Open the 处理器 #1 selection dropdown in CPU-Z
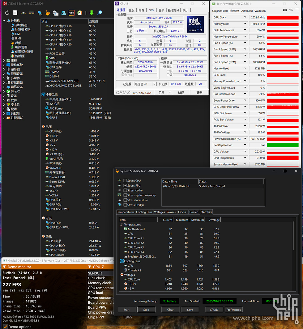The image size is (303, 329). (x=145, y=84)
